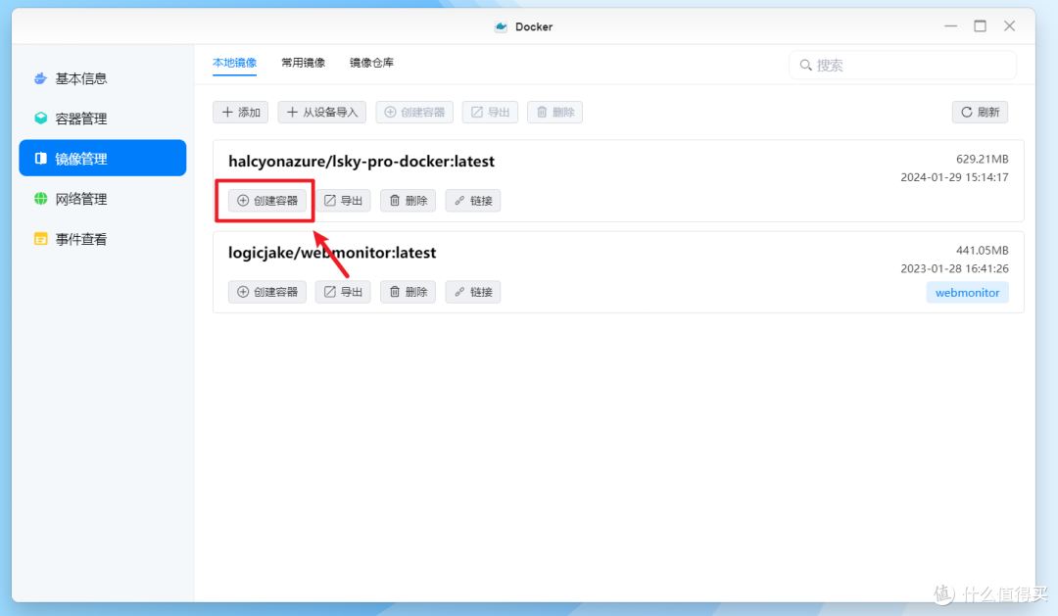
Task: Click the 网络管理 globe icon
Action: 40,199
